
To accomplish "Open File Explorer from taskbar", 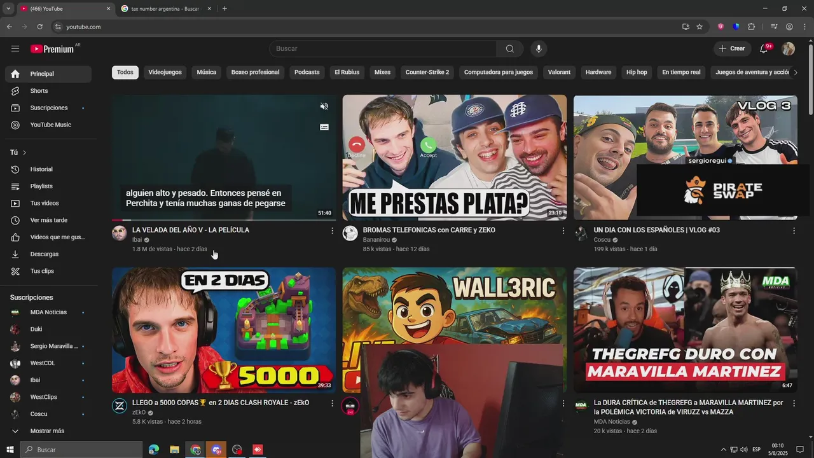I will [174, 450].
